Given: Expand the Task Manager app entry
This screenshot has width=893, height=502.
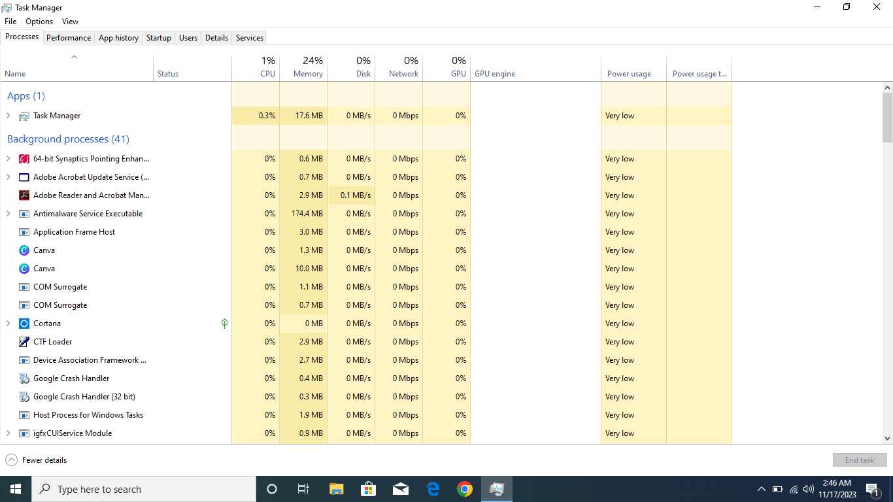Looking at the screenshot, I should [8, 116].
